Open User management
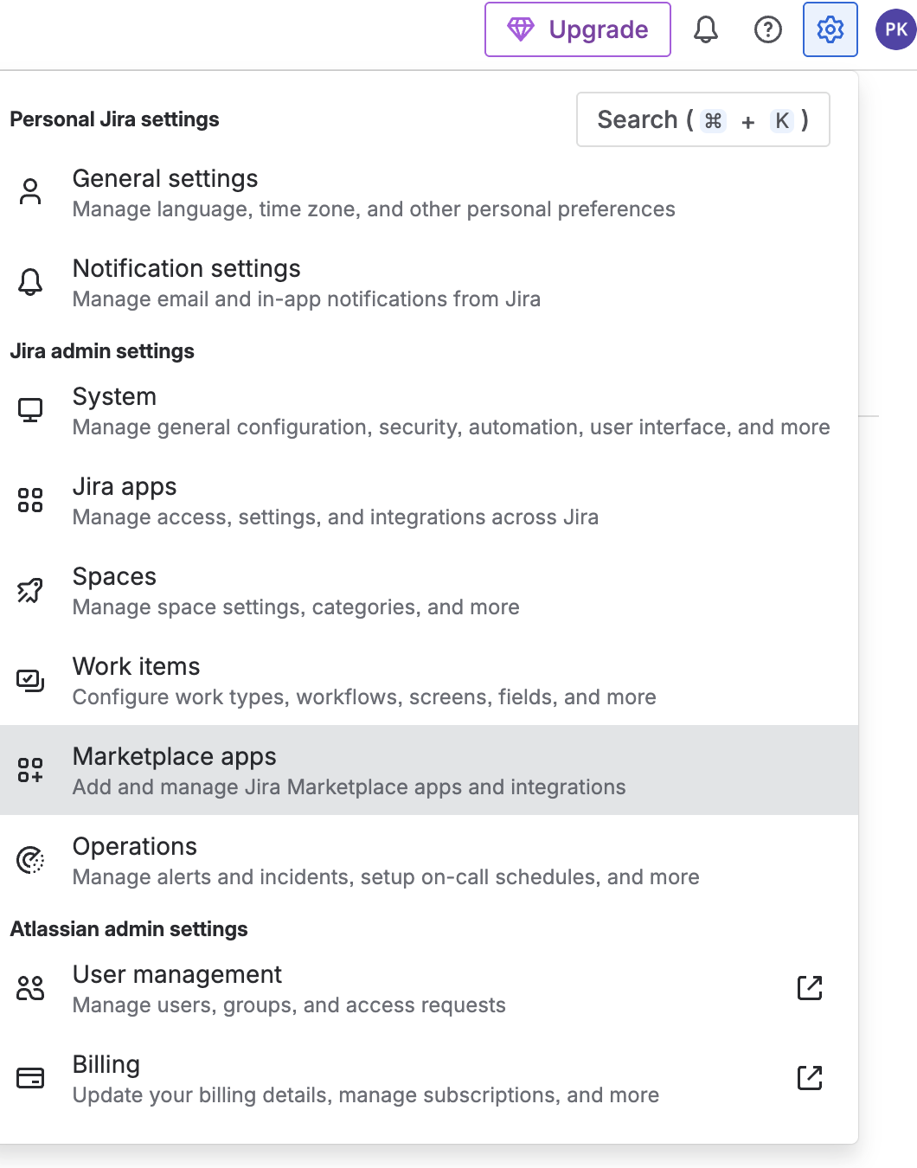The width and height of the screenshot is (917, 1168). pyautogui.click(x=429, y=988)
